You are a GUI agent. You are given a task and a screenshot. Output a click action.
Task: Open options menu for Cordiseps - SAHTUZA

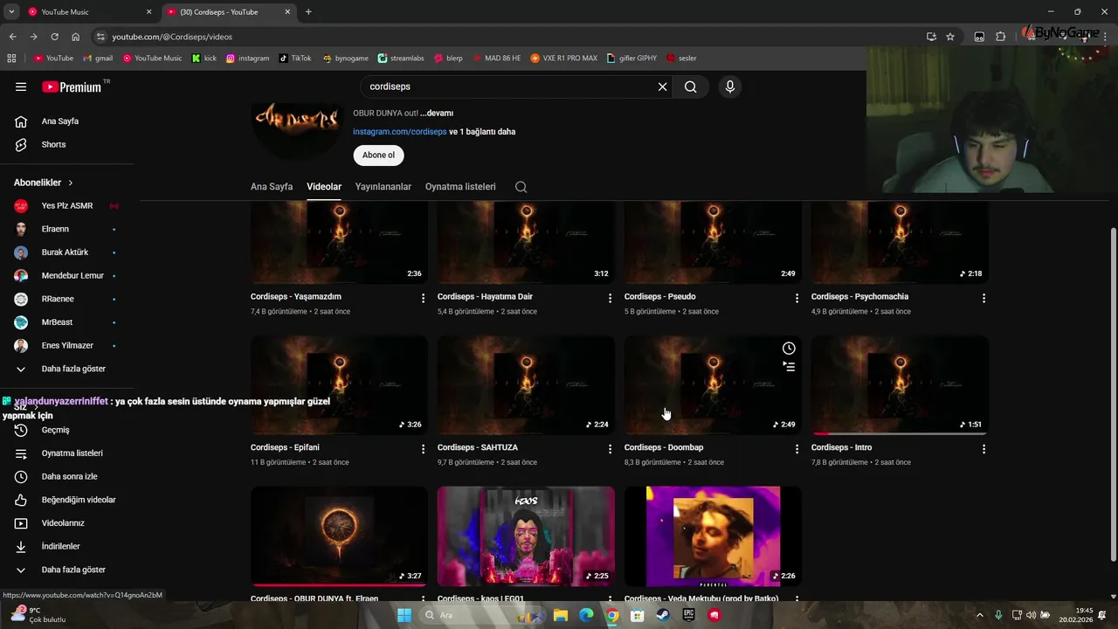tap(610, 449)
